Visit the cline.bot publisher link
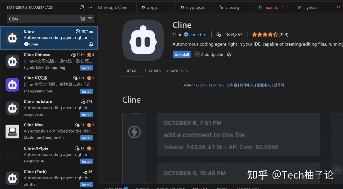The image size is (343, 189). (198, 34)
